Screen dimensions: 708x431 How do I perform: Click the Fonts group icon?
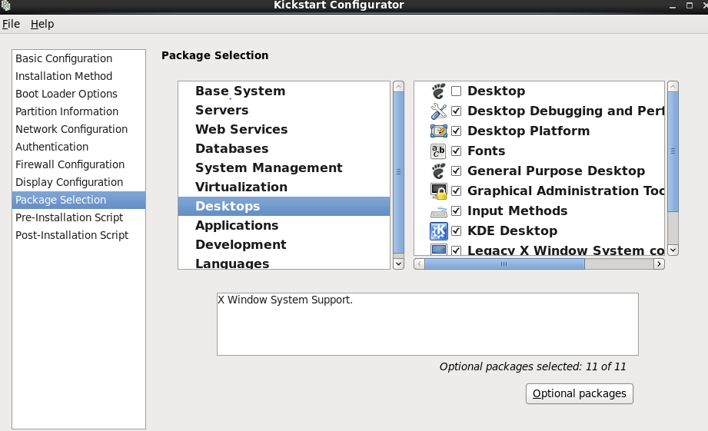[x=438, y=151]
